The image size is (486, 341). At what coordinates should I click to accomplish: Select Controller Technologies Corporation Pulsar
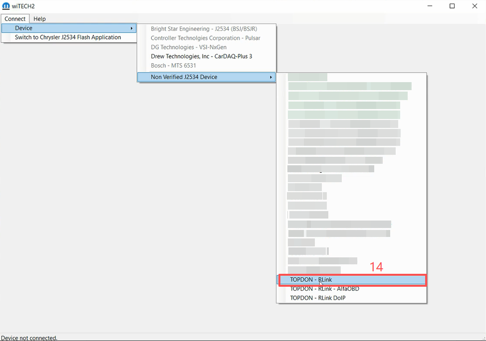tap(206, 38)
